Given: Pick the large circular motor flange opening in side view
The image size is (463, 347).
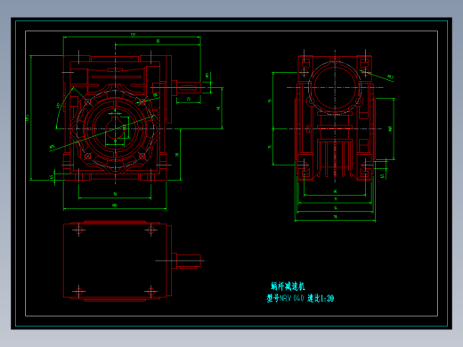Looking at the screenshot, I should coord(335,88).
